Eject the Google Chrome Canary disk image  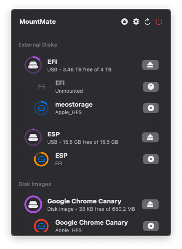click(x=150, y=204)
